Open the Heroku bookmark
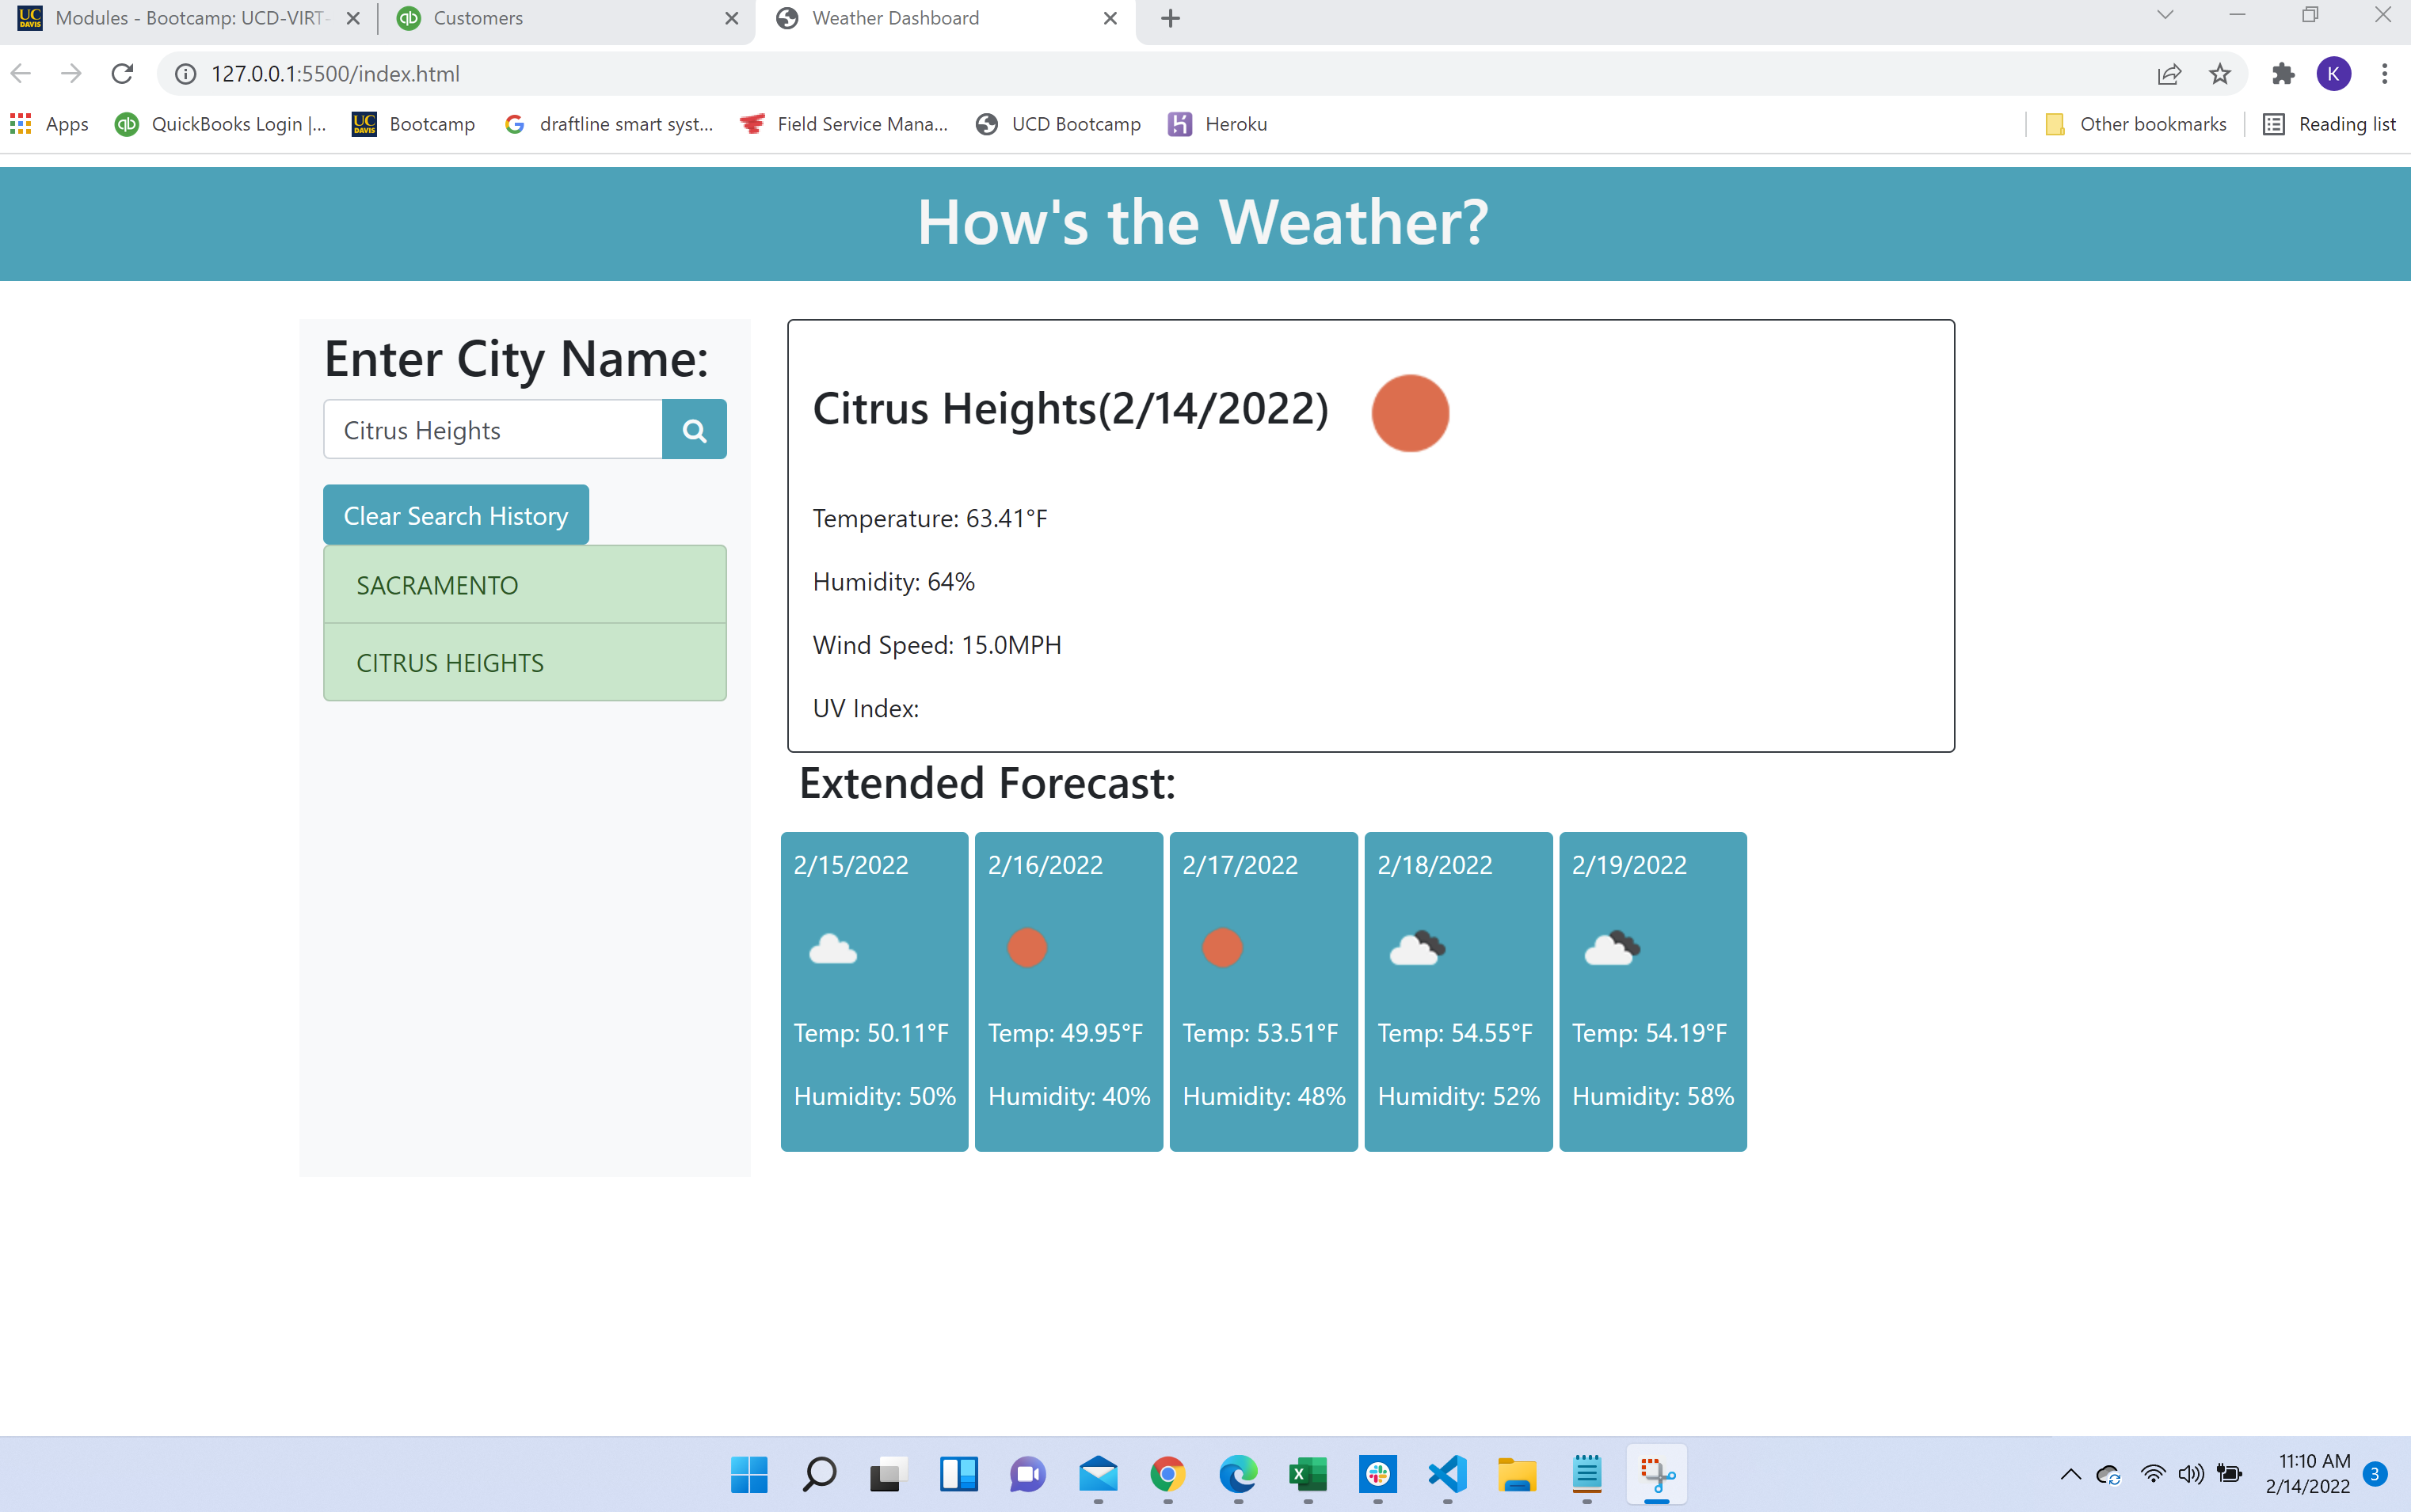The height and width of the screenshot is (1512, 2411). pyautogui.click(x=1217, y=124)
